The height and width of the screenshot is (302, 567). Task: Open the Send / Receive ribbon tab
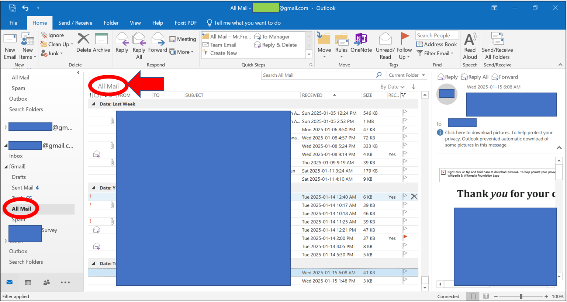point(75,23)
